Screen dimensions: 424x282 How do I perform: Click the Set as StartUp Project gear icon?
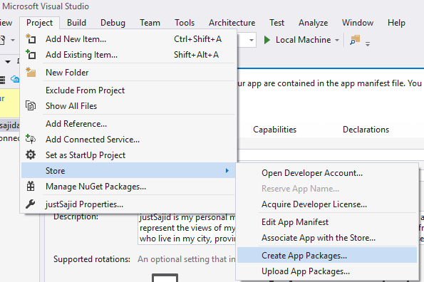point(31,155)
